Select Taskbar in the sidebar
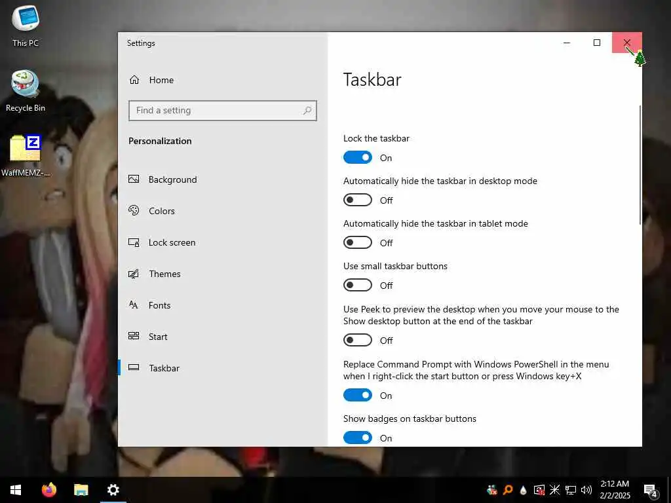The width and height of the screenshot is (671, 503). coord(153,368)
